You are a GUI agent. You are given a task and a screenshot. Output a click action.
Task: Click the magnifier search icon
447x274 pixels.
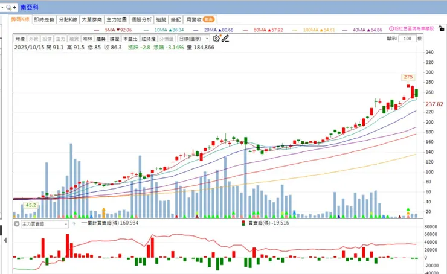(8, 7)
